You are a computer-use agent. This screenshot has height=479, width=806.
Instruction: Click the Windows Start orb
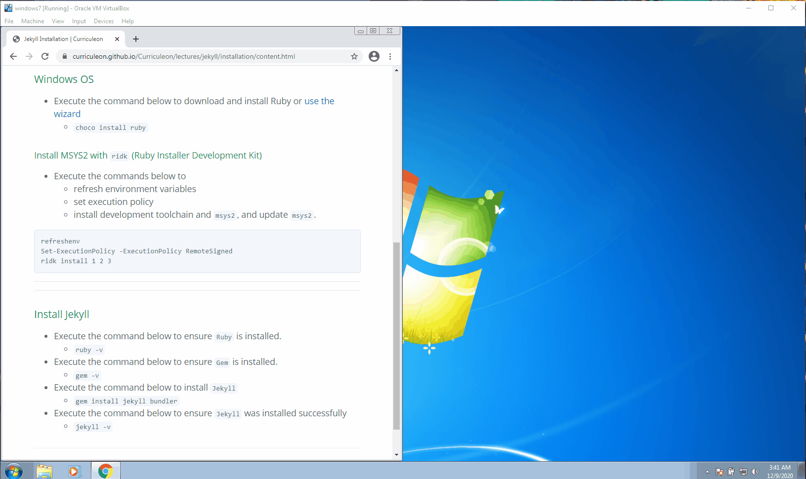(x=13, y=469)
